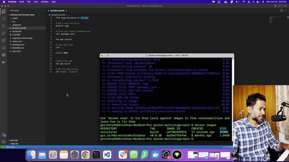Expand the OUTLINE section
The height and width of the screenshot is (162, 289).
(x=14, y=140)
